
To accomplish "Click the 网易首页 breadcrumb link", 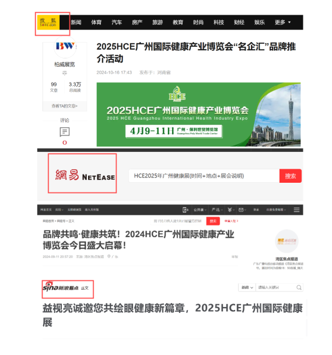I will click(x=48, y=221).
